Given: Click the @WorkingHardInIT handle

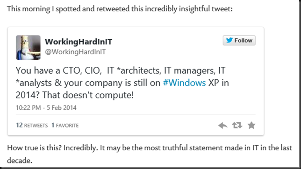Looking at the screenshot, I should [75, 52].
